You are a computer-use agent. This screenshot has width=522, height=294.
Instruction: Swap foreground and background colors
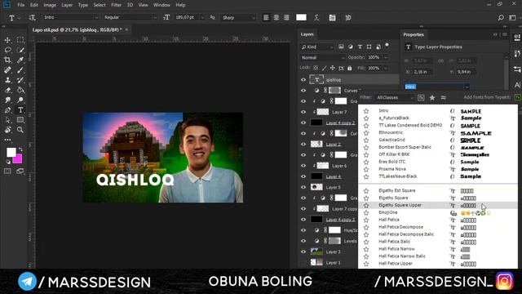pyautogui.click(x=20, y=149)
